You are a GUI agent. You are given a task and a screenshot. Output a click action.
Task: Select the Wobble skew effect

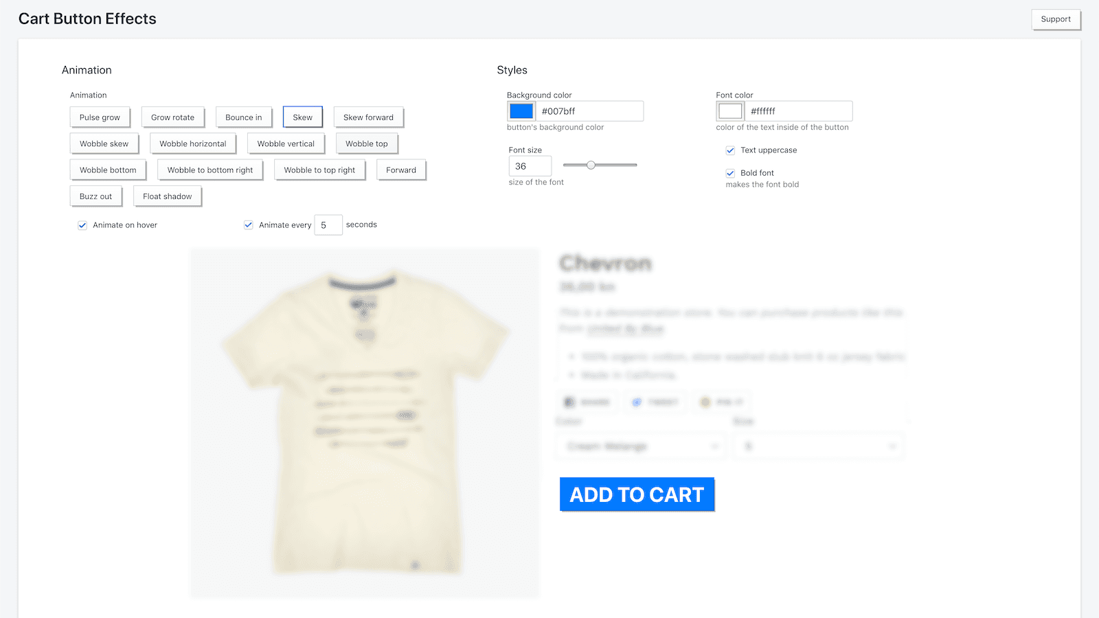point(104,144)
